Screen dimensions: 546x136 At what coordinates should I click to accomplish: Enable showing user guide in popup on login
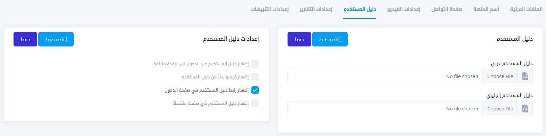tap(255, 64)
